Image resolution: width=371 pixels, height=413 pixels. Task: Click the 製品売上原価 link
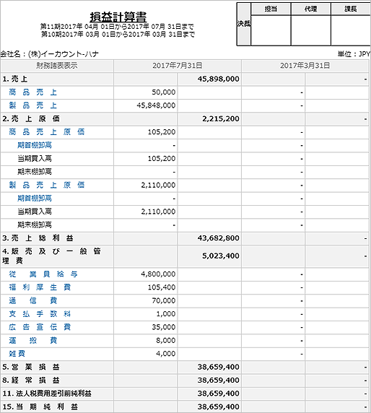point(47,185)
